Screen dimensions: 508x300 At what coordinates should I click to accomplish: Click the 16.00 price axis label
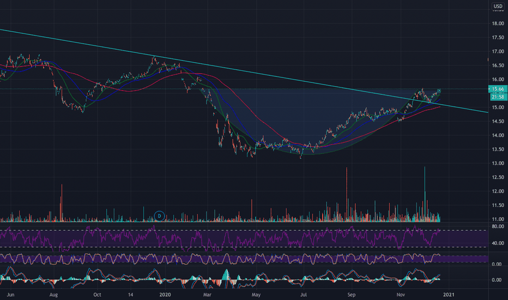498,79
